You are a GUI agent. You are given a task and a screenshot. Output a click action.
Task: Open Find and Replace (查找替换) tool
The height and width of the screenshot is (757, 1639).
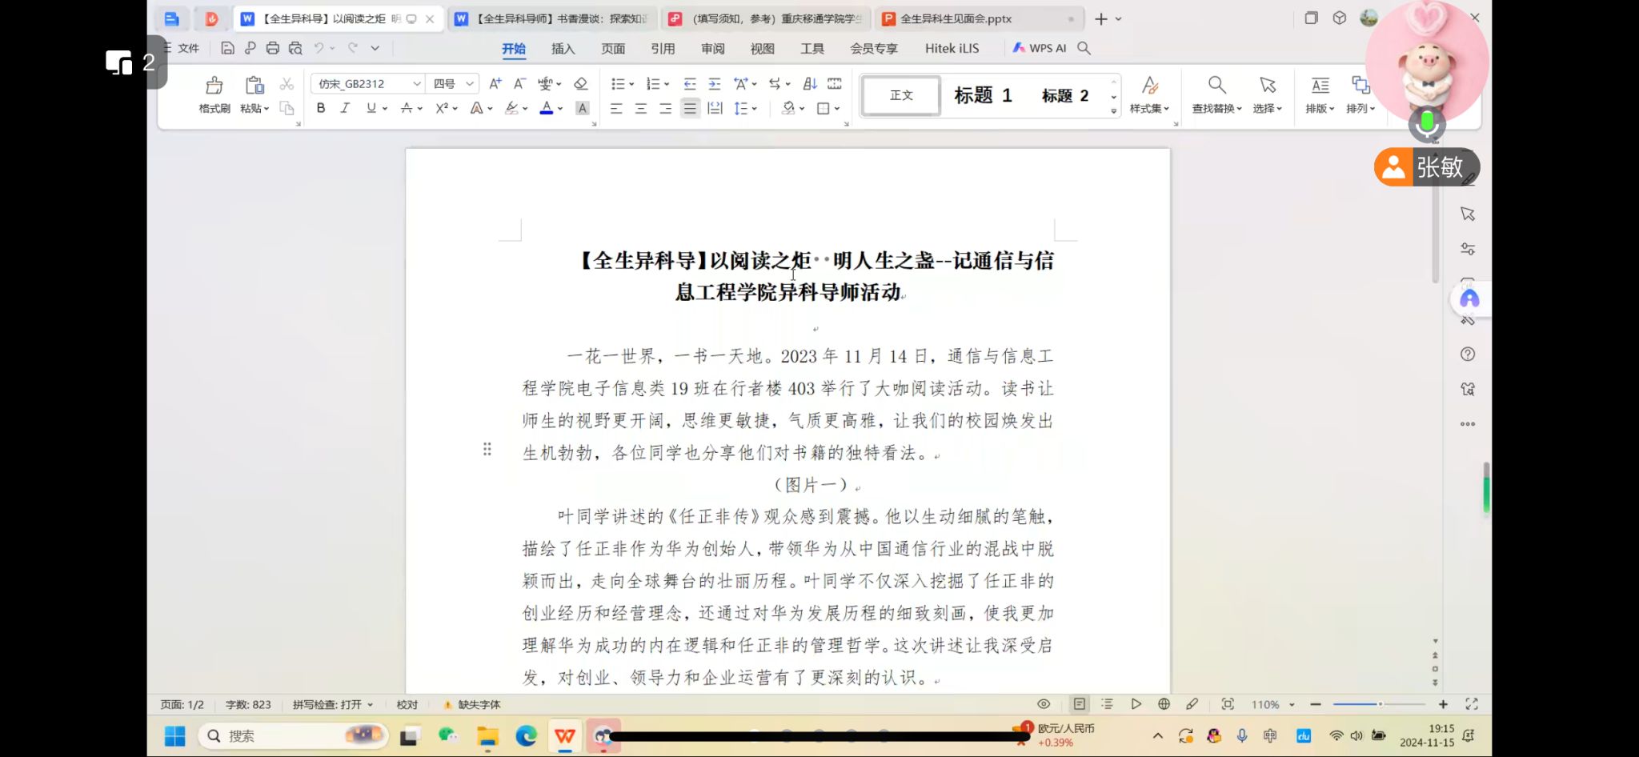(1216, 94)
